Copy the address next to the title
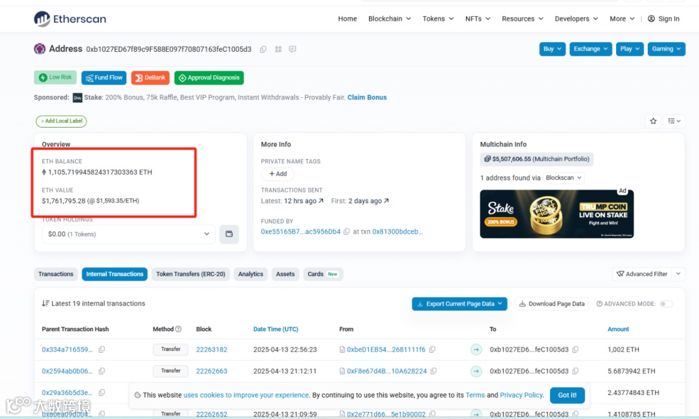The height and width of the screenshot is (419, 699). [263, 49]
